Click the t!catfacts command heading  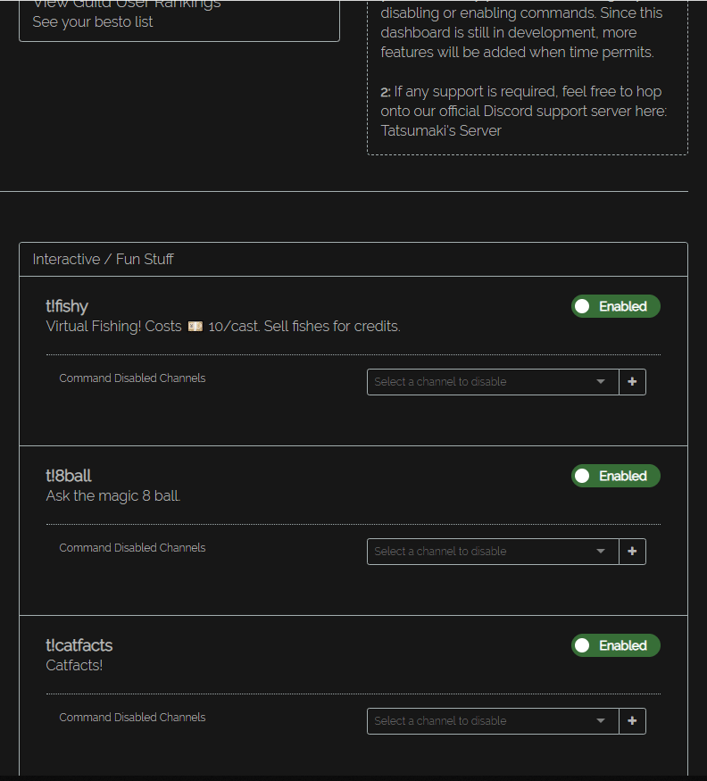[x=79, y=646]
